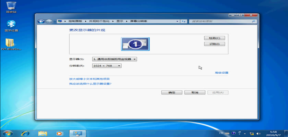Screen dimensions: 288x137
Task: Click the 检测(C) detect button
Action: click(214, 38)
